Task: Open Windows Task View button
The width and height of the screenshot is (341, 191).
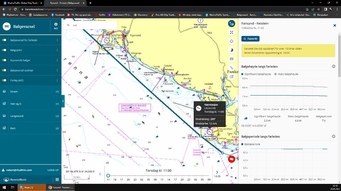Action: coord(13,187)
